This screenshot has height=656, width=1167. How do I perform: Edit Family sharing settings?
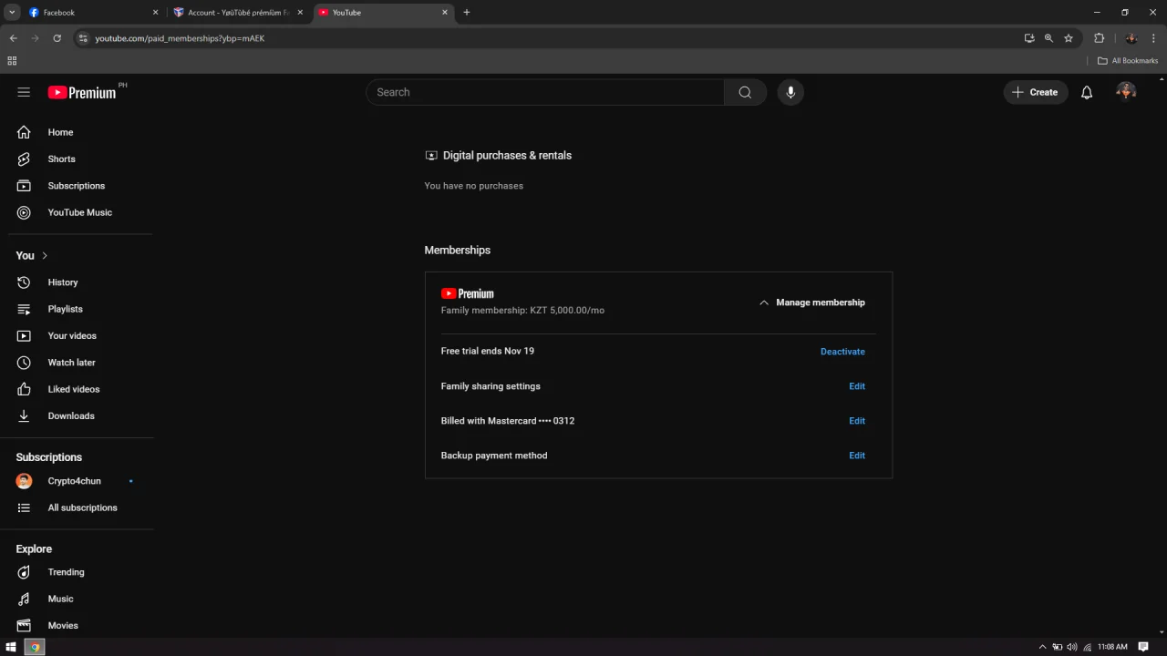(857, 386)
